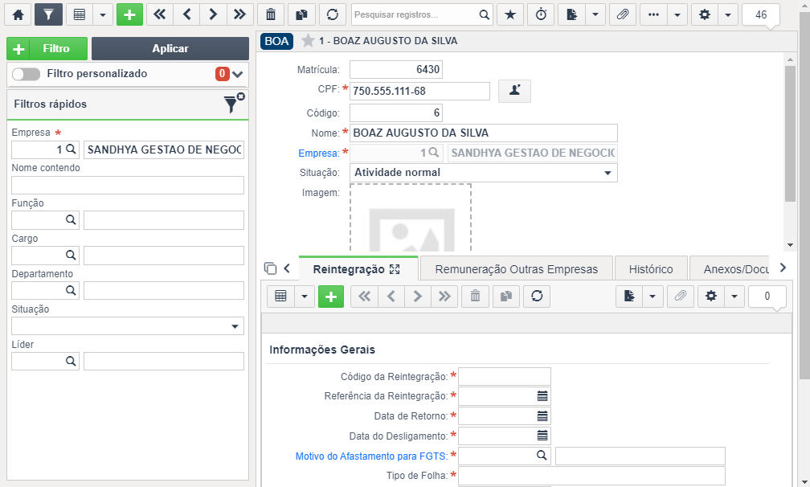Refresh the Reintegração list
810x487 pixels.
[537, 297]
